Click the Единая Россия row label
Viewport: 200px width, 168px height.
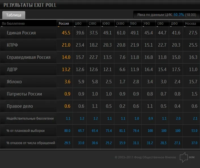[21, 33]
